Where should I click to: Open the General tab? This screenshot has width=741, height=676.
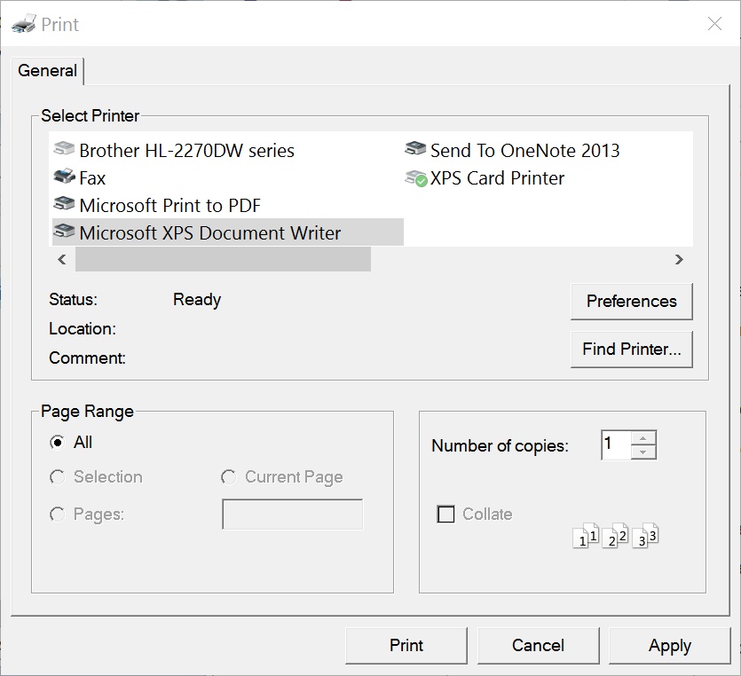(47, 71)
